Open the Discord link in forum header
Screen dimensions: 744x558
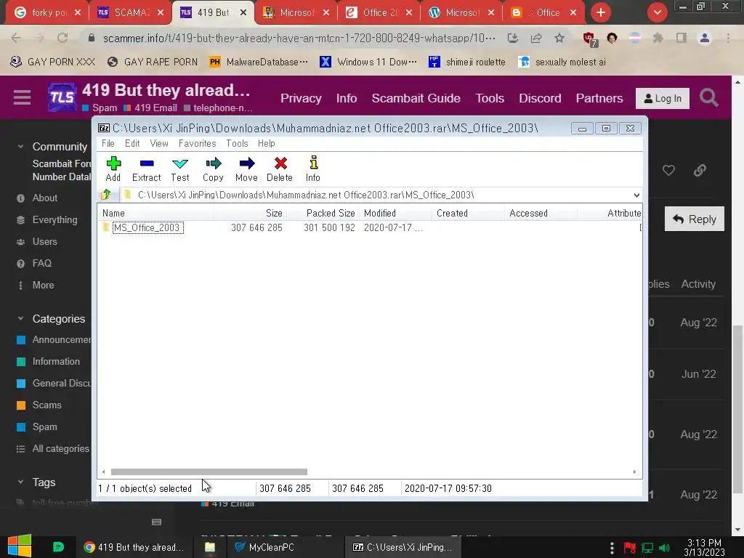(540, 98)
